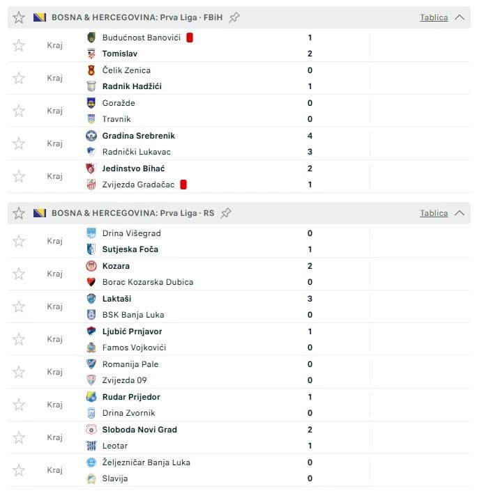Pin the Prva Liga - RS league
This screenshot has width=477, height=491.
click(x=226, y=213)
